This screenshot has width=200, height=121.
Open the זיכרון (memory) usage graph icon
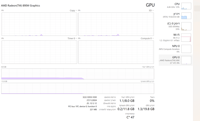point(186,15)
